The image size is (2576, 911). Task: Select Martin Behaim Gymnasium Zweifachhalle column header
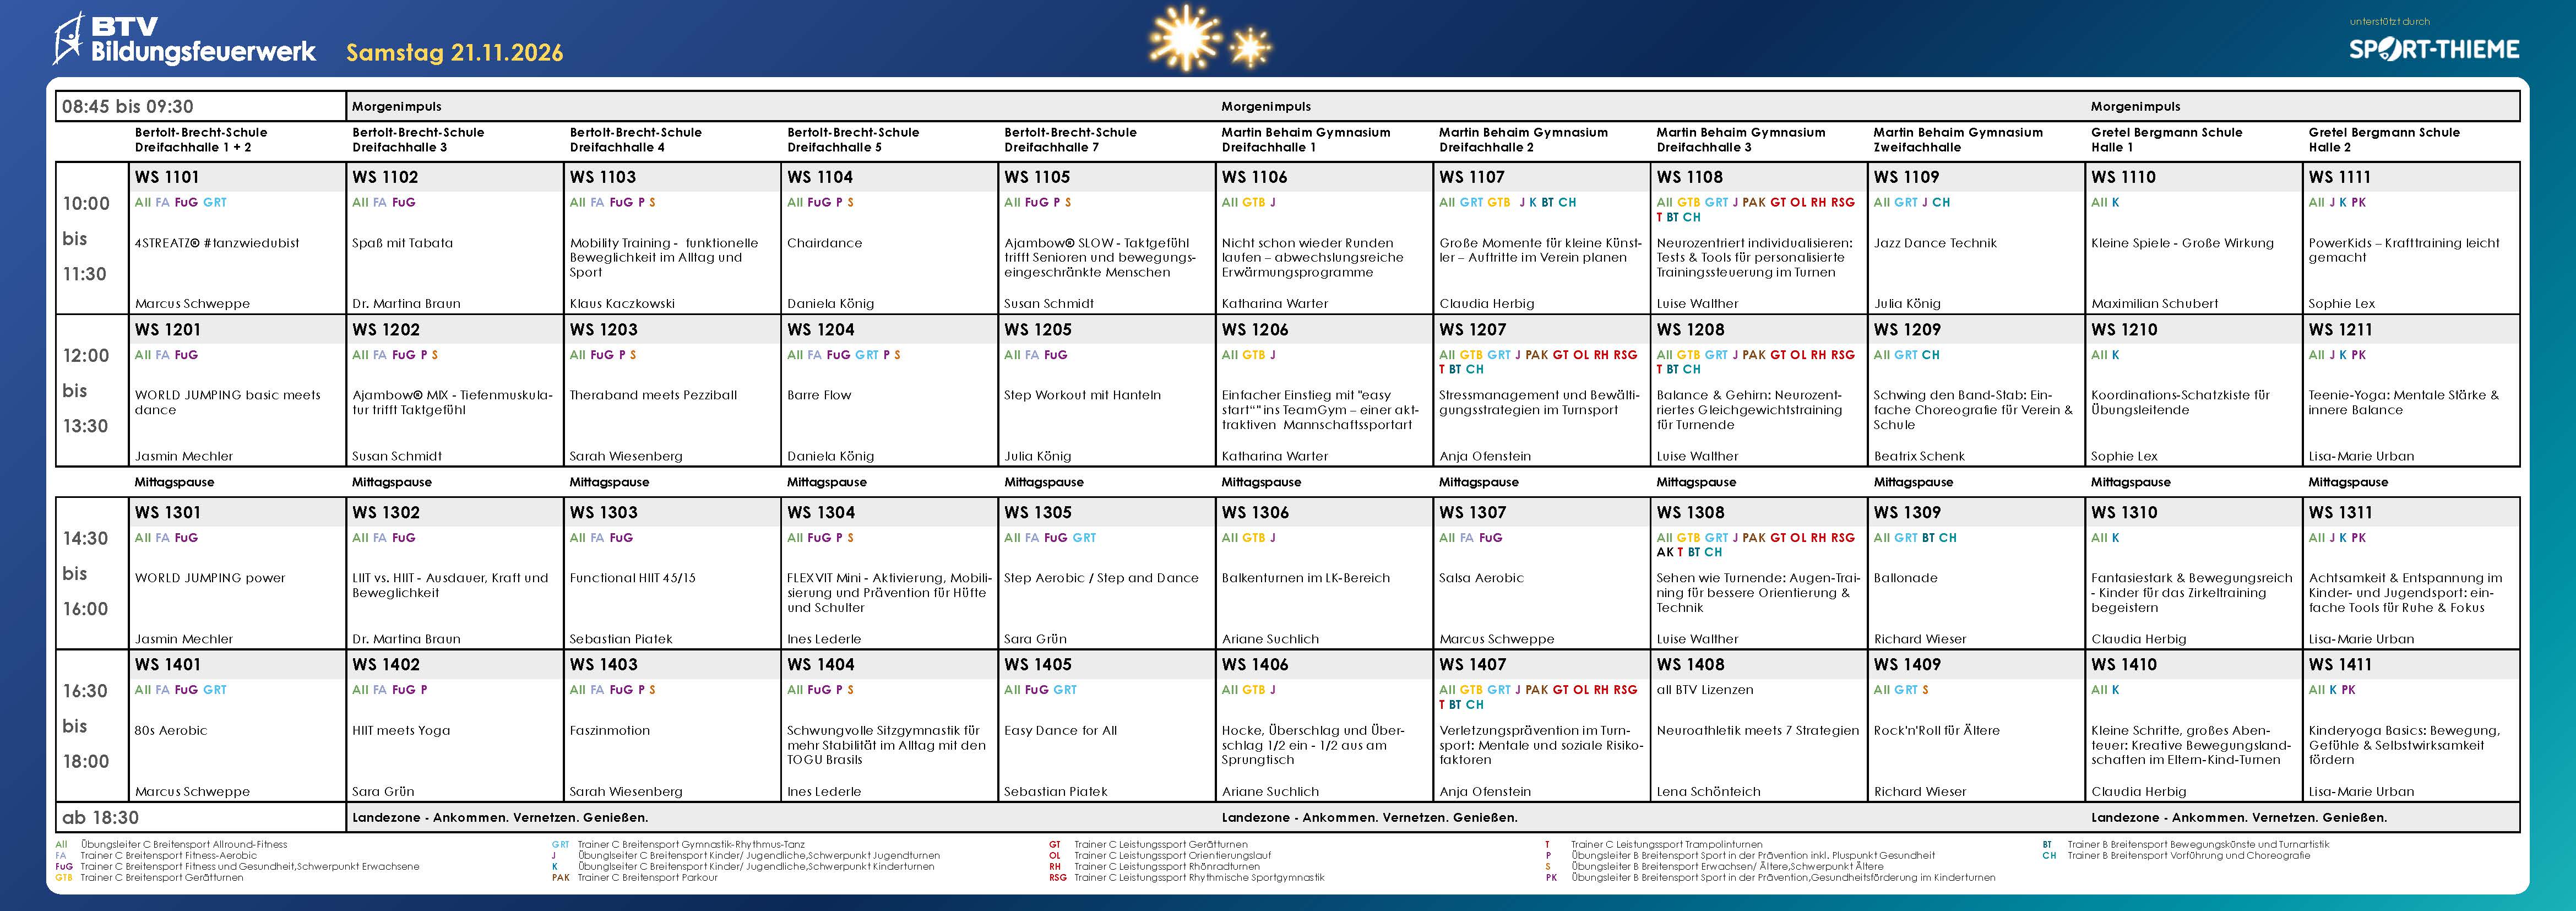(x=1957, y=139)
